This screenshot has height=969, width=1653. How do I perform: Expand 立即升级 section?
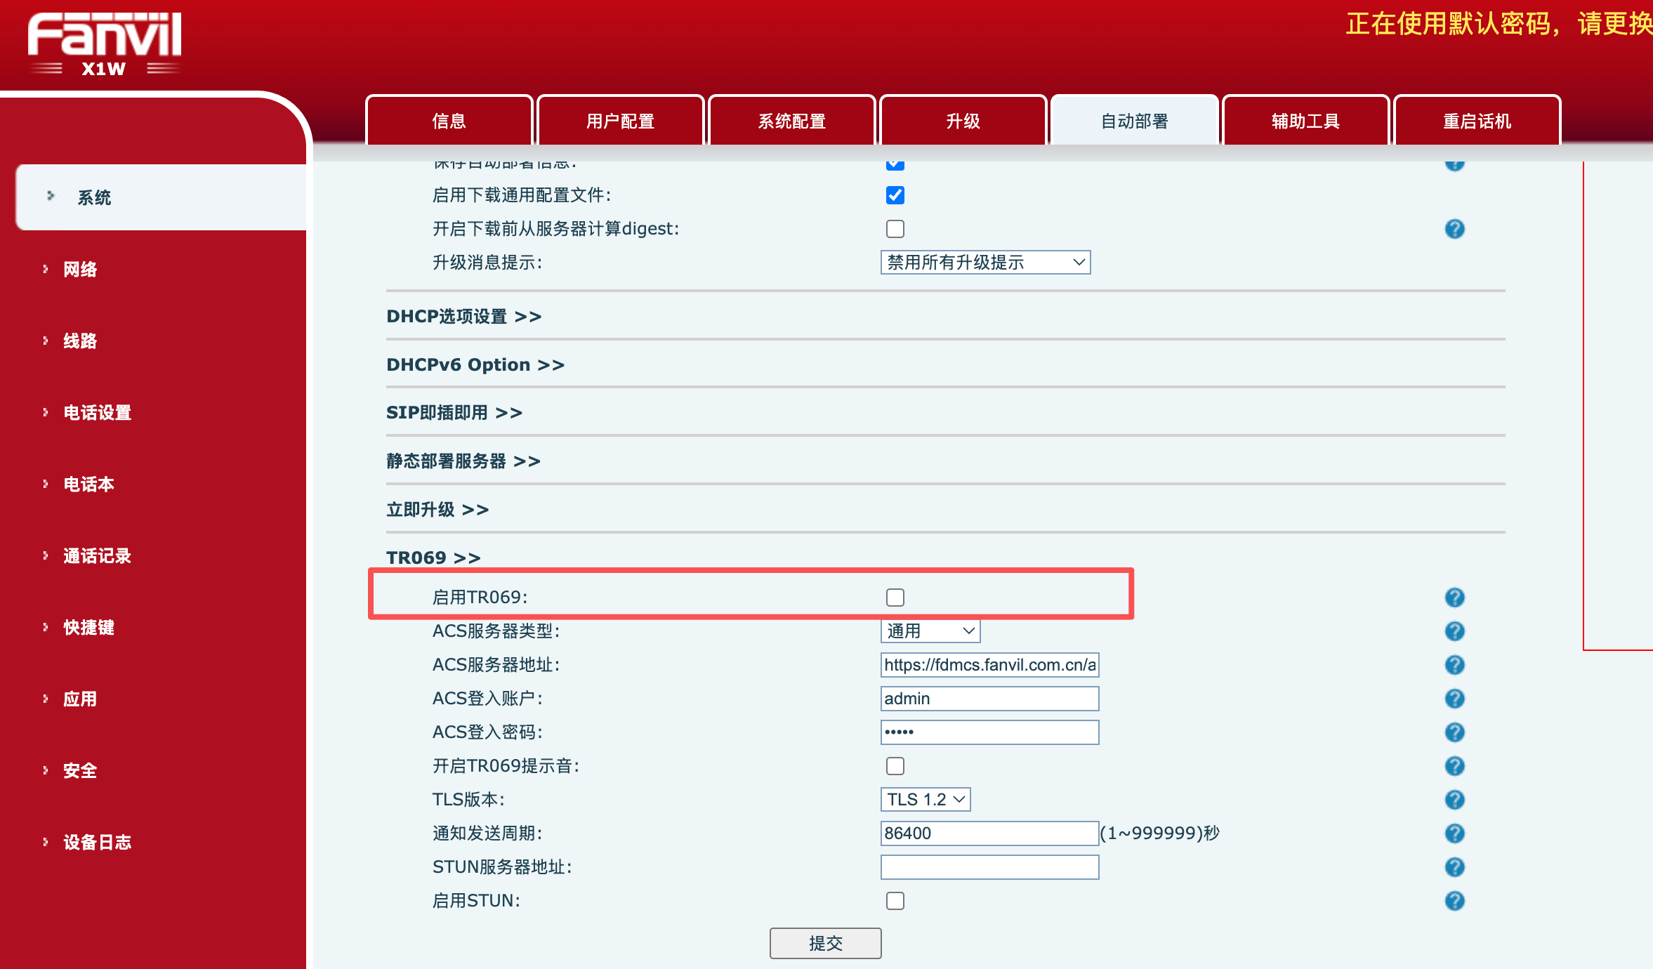(x=437, y=510)
